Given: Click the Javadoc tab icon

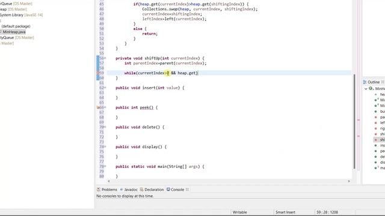Looking at the screenshot, I should point(122,190).
